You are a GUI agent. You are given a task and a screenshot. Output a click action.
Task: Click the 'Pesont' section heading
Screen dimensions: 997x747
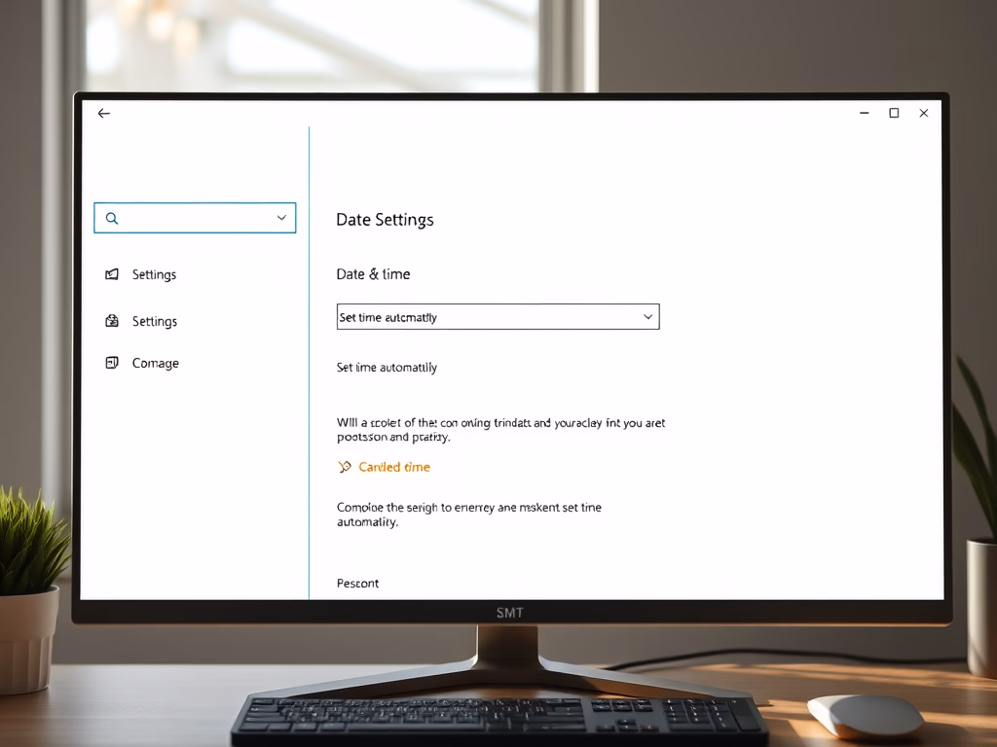tap(357, 584)
